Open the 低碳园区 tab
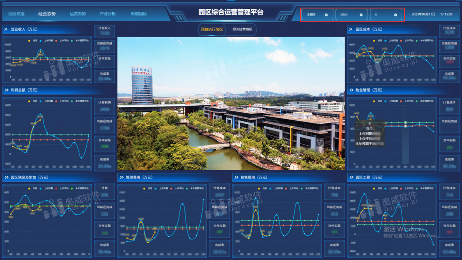The width and height of the screenshot is (462, 260). pos(139,14)
